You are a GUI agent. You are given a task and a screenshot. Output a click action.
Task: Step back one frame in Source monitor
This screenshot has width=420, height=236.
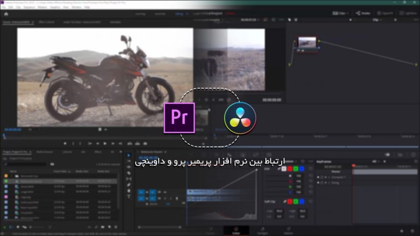97,144
